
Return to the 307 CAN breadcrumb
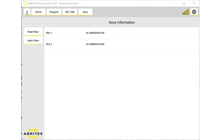(x=69, y=12)
